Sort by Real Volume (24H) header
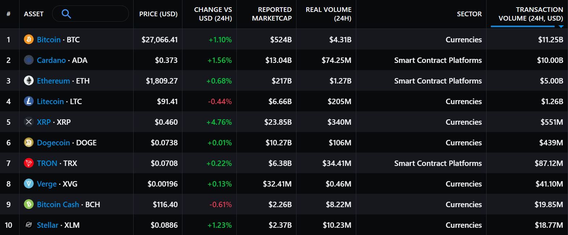 [328, 14]
